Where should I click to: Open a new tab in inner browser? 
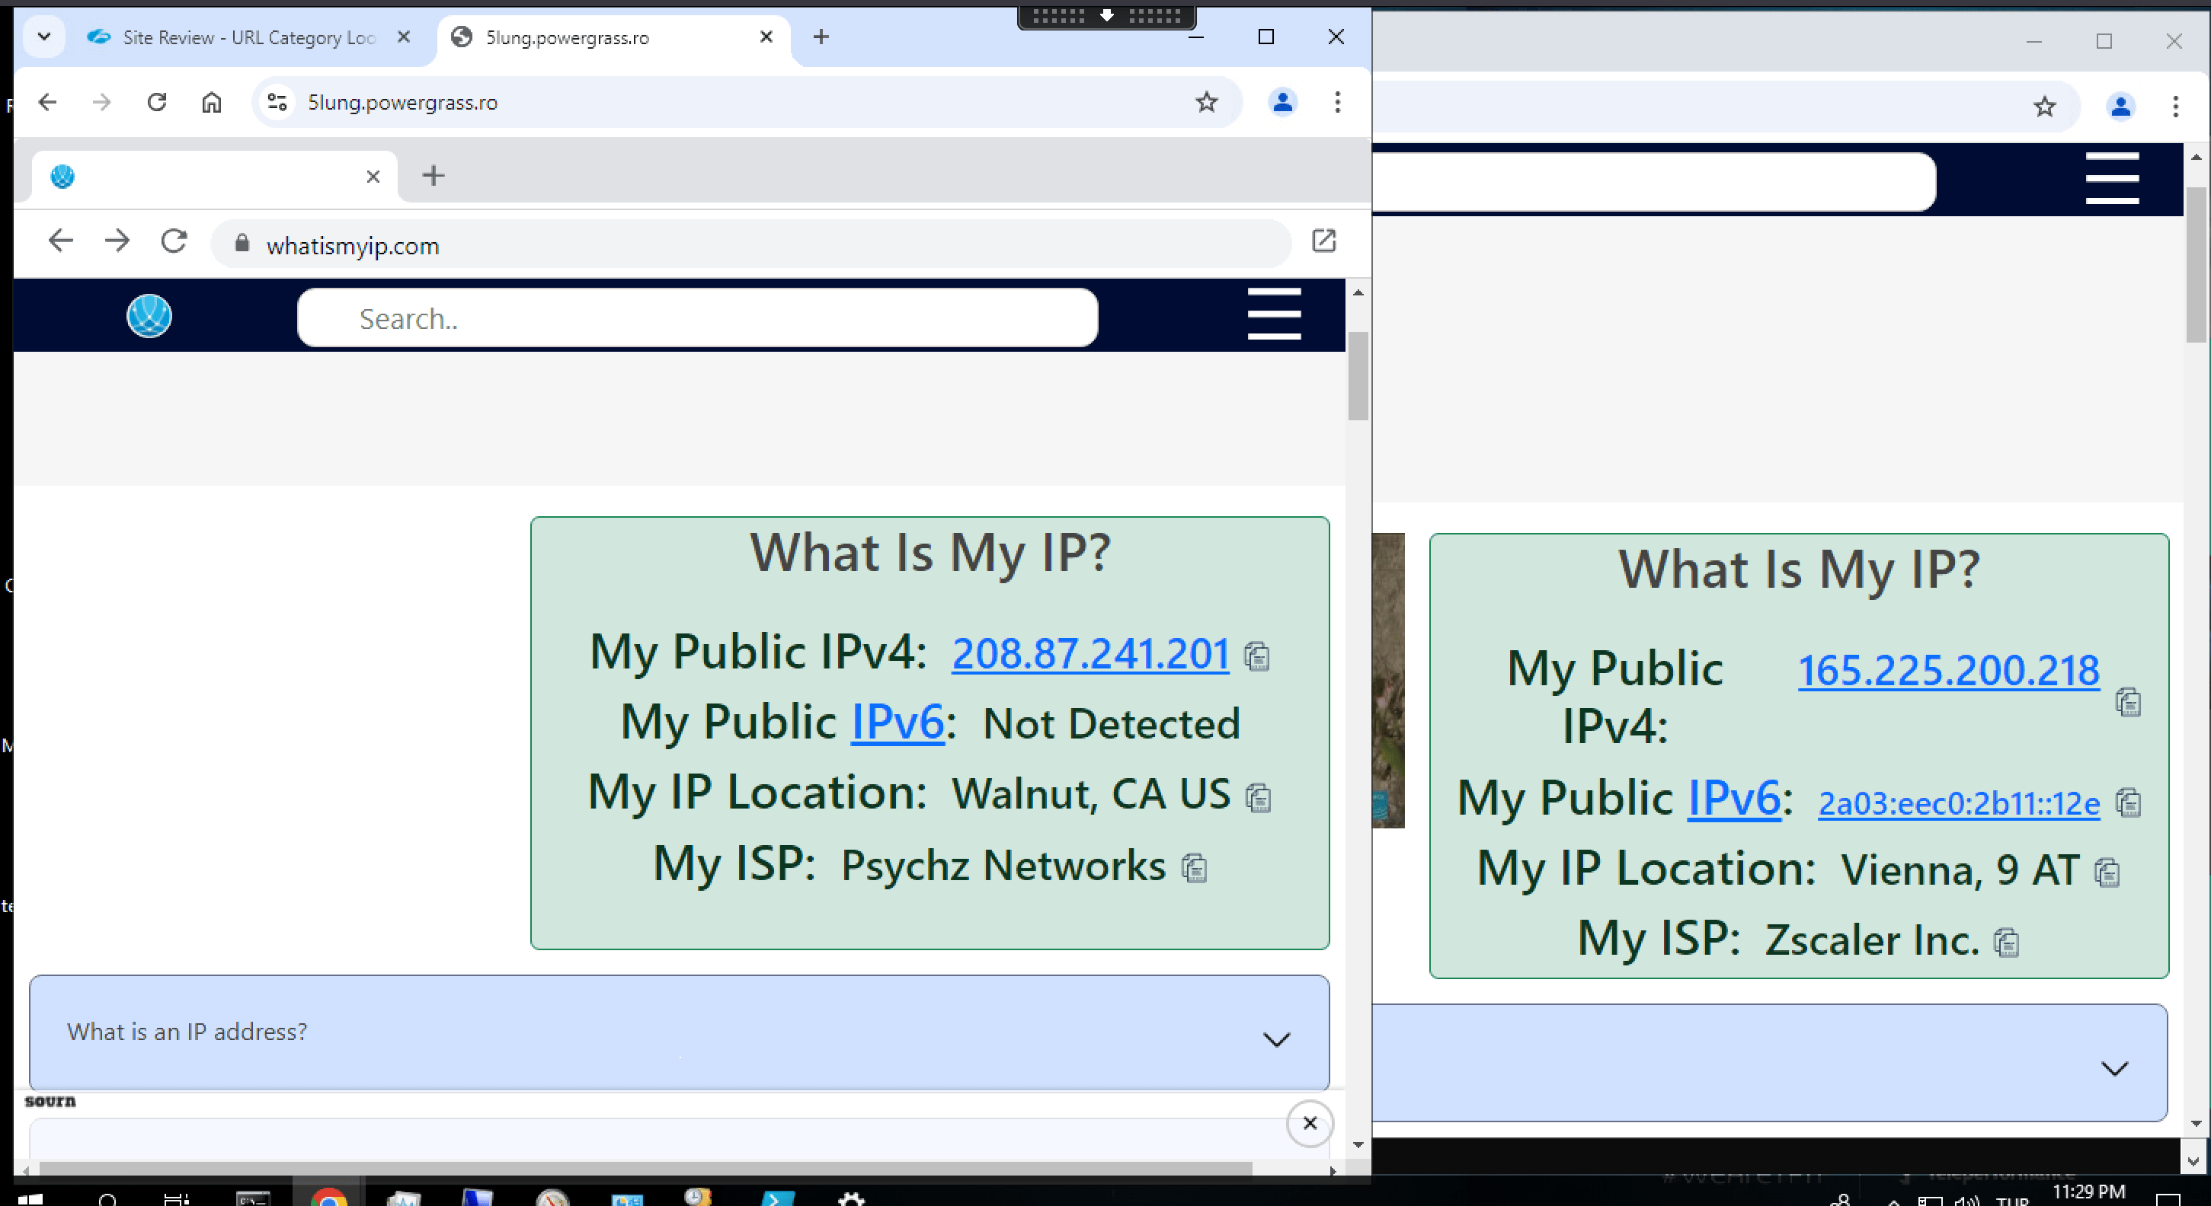(x=434, y=176)
